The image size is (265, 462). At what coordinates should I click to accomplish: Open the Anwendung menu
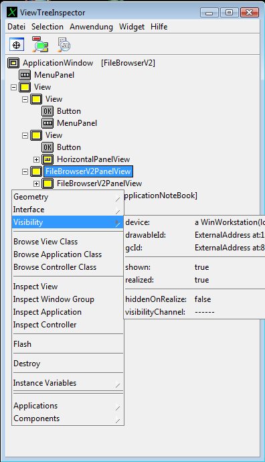(x=91, y=27)
